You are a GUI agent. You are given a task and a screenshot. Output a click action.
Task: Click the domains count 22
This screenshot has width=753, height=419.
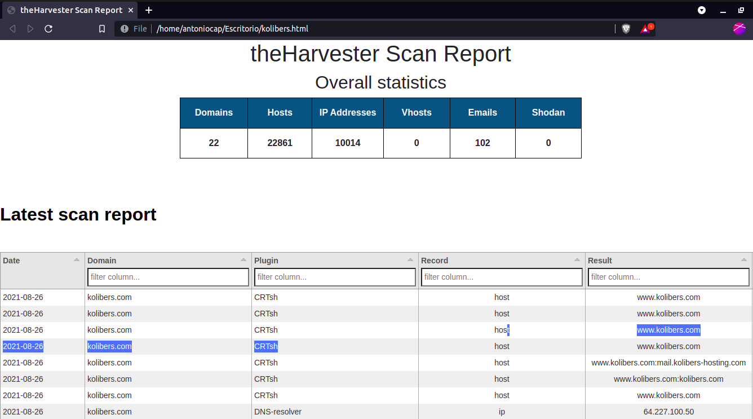214,143
